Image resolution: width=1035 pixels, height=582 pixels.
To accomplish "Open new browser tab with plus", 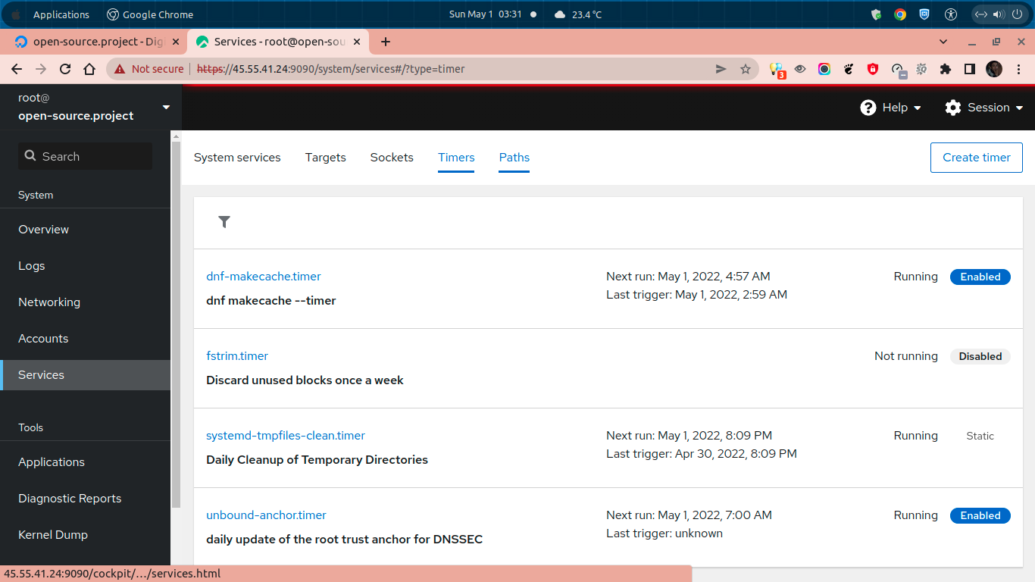I will coord(386,42).
